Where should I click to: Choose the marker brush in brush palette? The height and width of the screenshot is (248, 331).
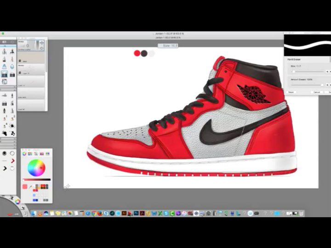coord(4,59)
